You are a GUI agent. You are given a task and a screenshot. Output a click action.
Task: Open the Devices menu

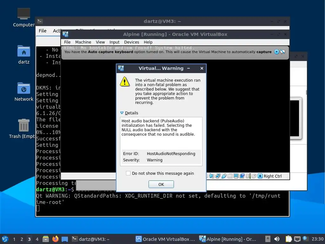point(131,42)
